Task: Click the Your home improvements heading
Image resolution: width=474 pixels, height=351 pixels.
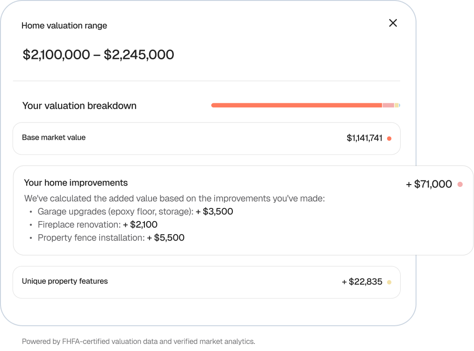Action: [76, 182]
